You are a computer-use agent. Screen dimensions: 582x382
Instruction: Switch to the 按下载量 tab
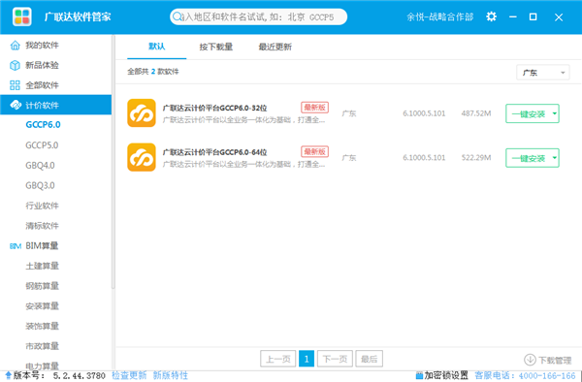(x=216, y=47)
